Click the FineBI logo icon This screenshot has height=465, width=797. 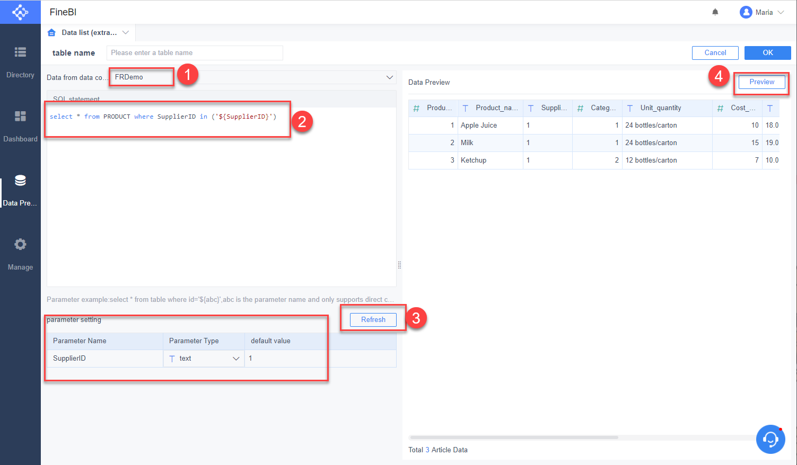click(x=20, y=12)
